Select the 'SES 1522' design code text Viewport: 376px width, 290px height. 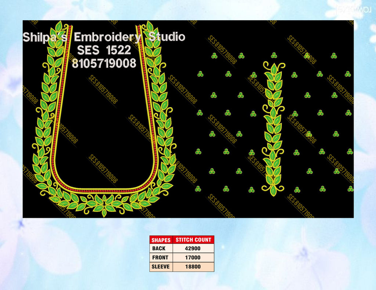coord(104,50)
